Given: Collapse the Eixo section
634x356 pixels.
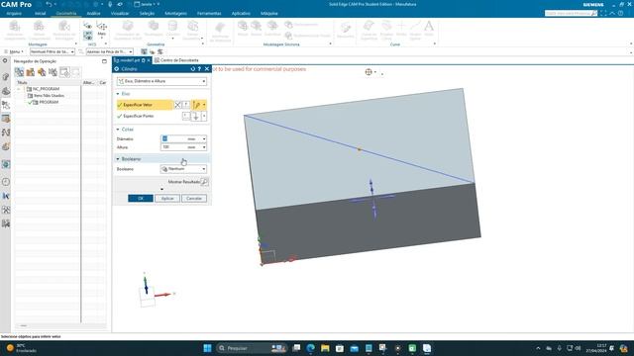Looking at the screenshot, I should [x=118, y=94].
